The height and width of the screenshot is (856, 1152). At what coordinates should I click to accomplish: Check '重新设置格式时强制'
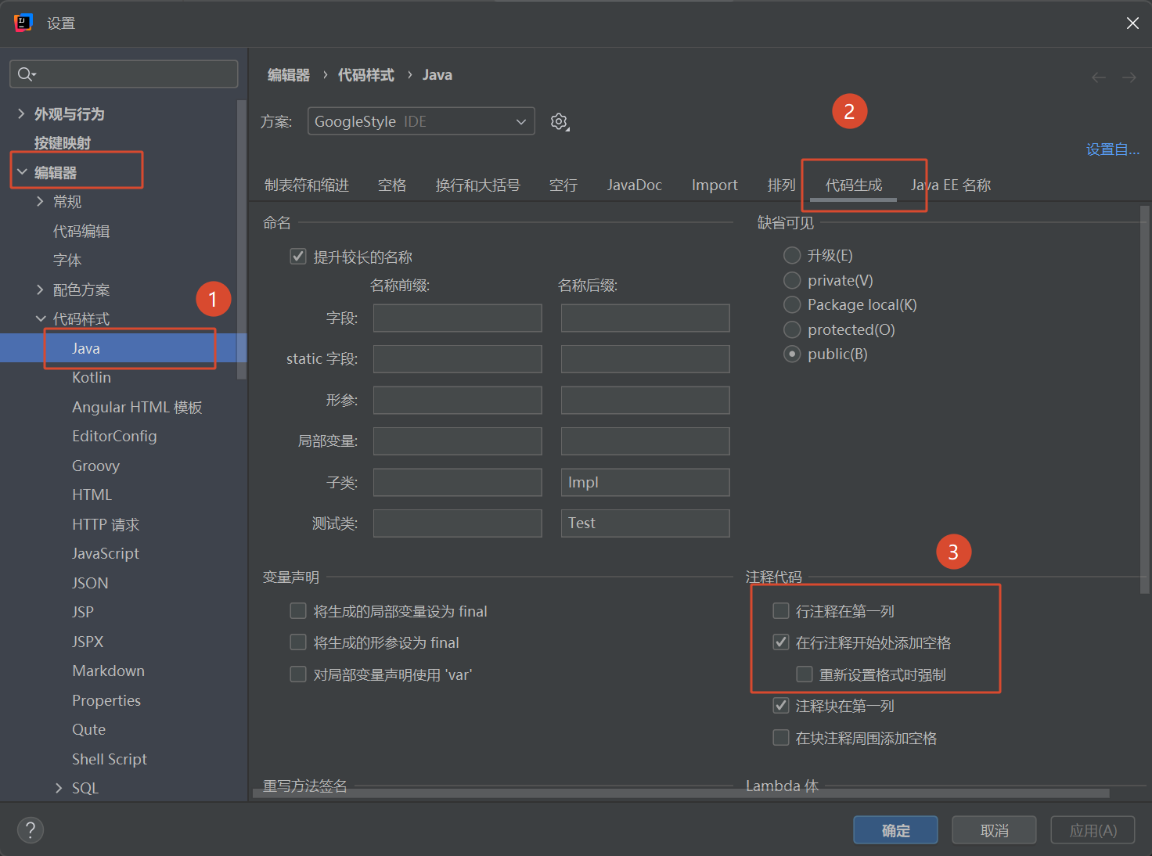805,674
